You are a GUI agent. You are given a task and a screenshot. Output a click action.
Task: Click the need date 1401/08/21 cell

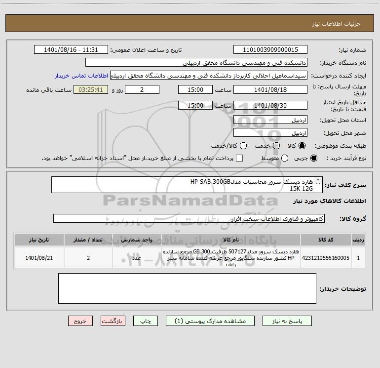39,258
